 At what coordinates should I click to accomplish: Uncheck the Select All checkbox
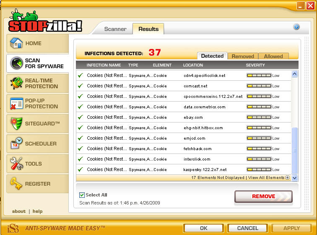click(x=82, y=195)
